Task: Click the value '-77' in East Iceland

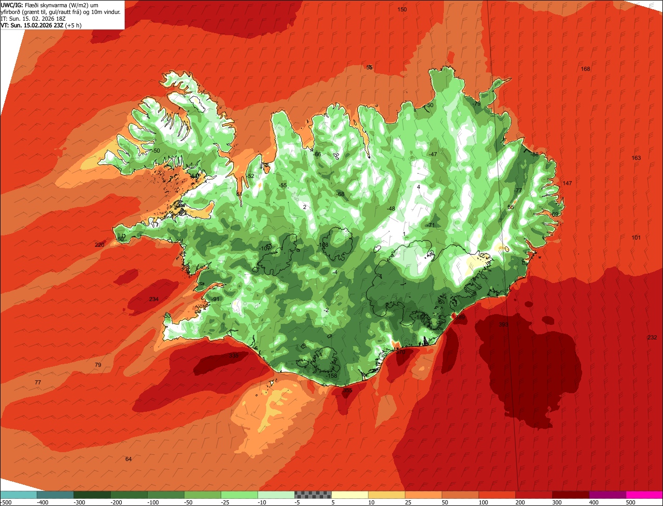Action: tap(517, 190)
